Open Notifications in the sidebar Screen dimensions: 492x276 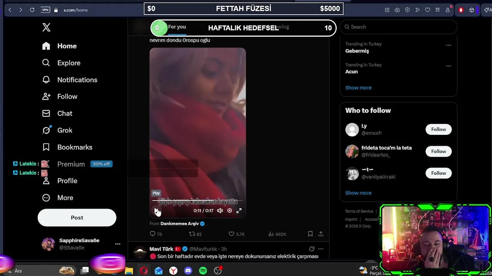click(70, 80)
